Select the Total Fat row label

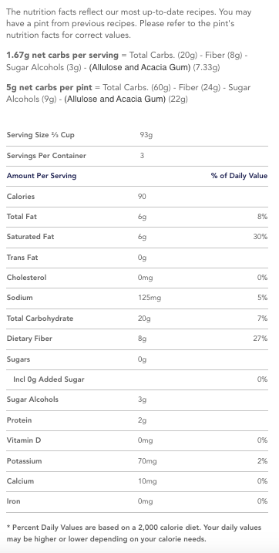22,217
